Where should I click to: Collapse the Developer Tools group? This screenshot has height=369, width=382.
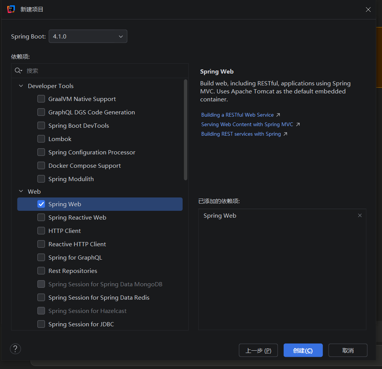pos(21,86)
